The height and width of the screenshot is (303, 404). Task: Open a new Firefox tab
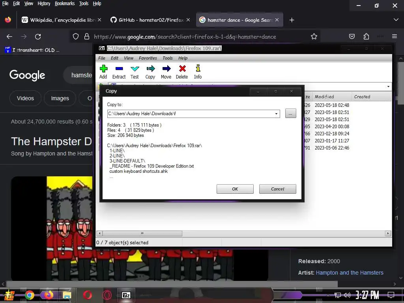[x=292, y=20]
